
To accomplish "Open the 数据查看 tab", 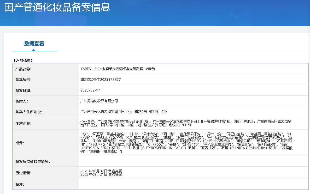I will 34,44.
